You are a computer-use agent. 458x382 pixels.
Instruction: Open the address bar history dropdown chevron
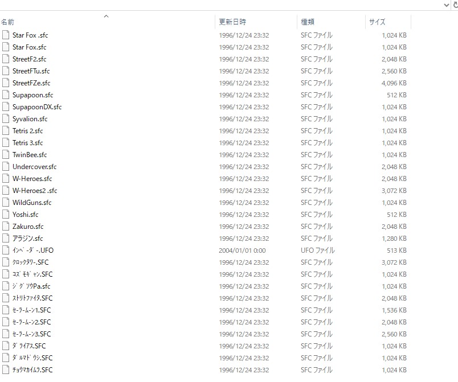446,5
